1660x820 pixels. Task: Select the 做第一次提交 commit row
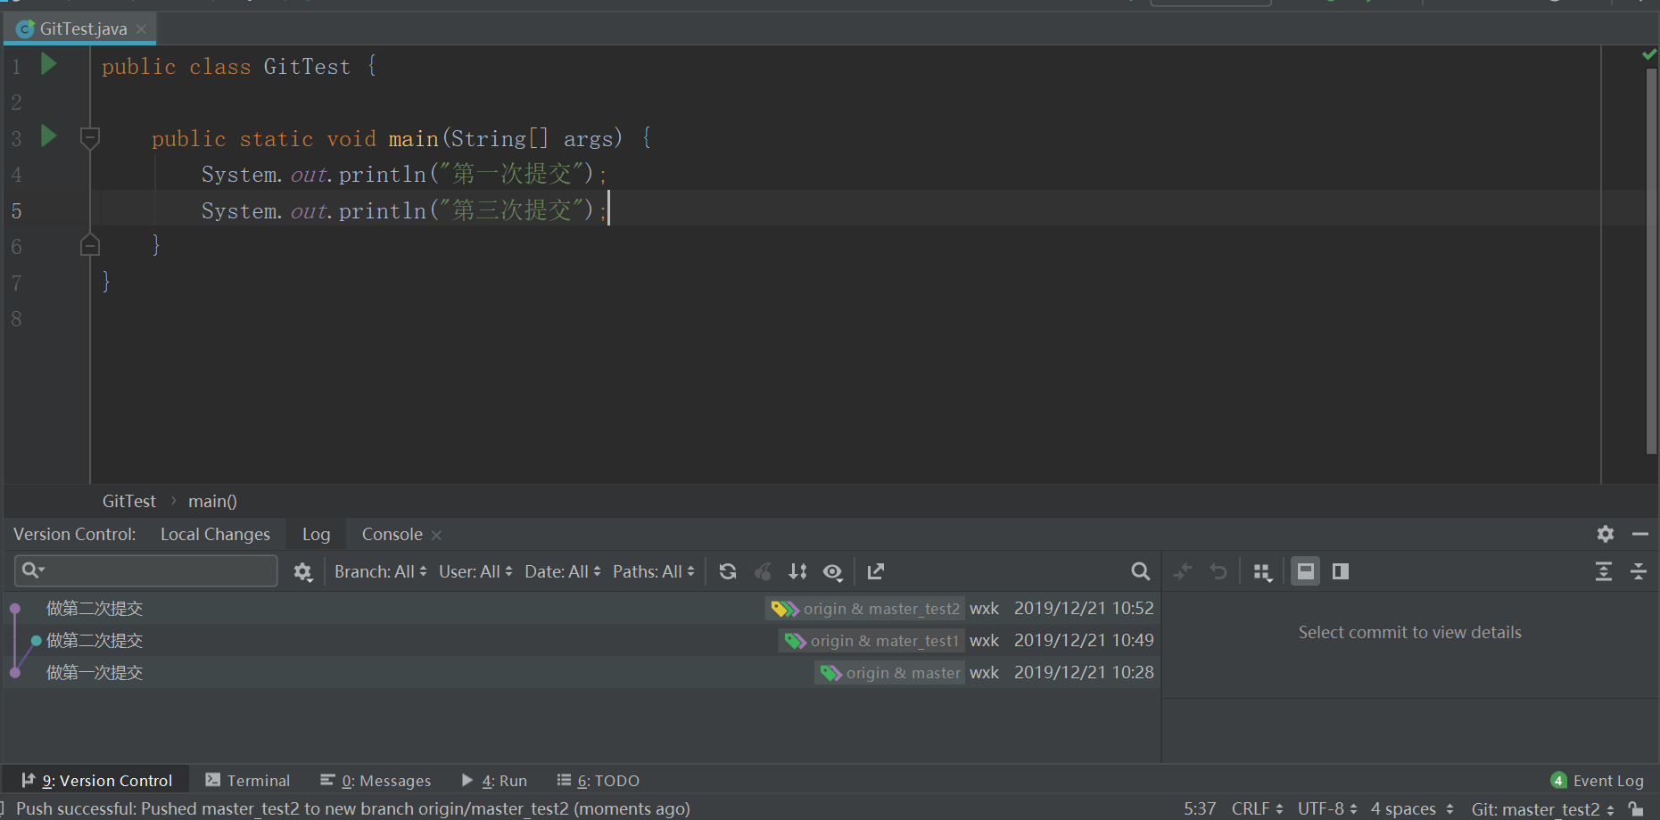(582, 672)
